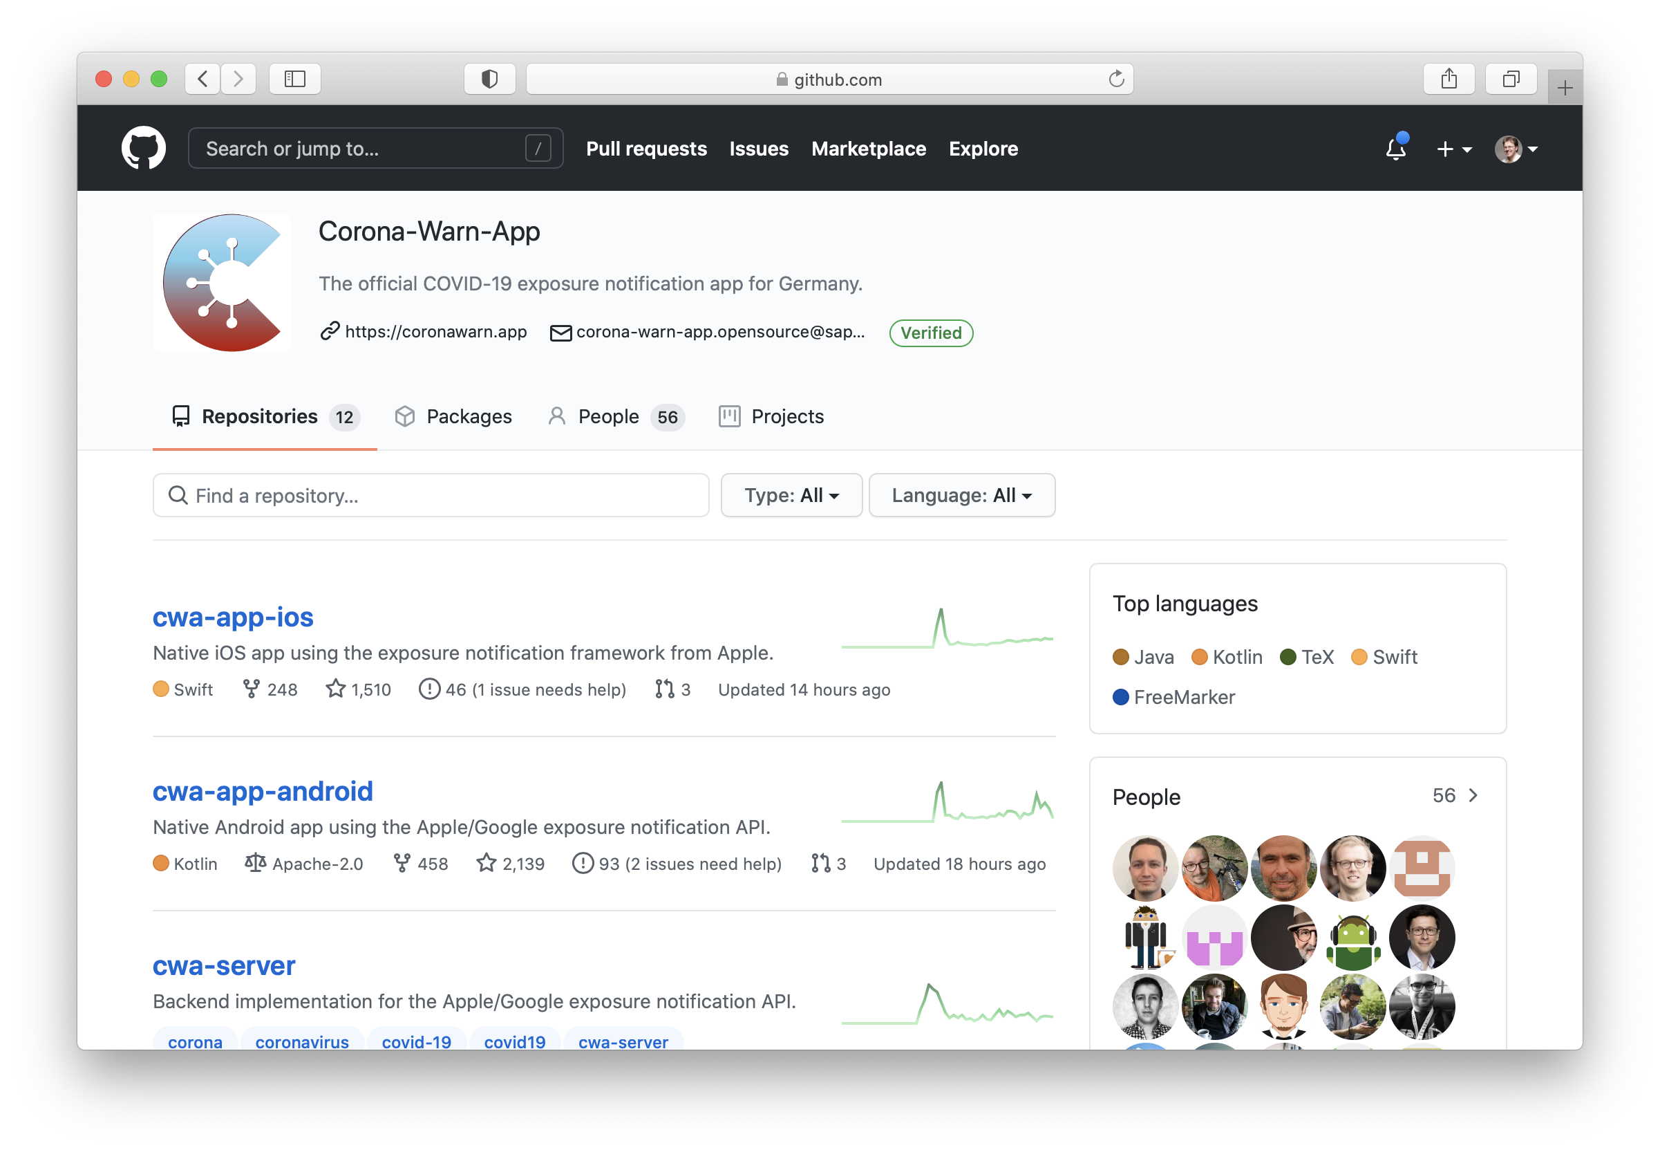The image size is (1660, 1152).
Task: View cwa-app-ios forks count 248
Action: click(270, 689)
